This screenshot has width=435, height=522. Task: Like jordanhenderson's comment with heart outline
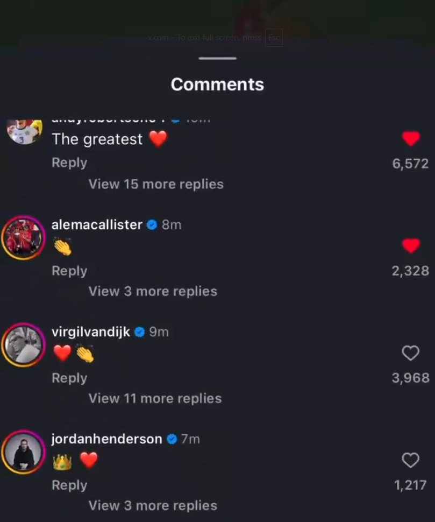coord(411,460)
